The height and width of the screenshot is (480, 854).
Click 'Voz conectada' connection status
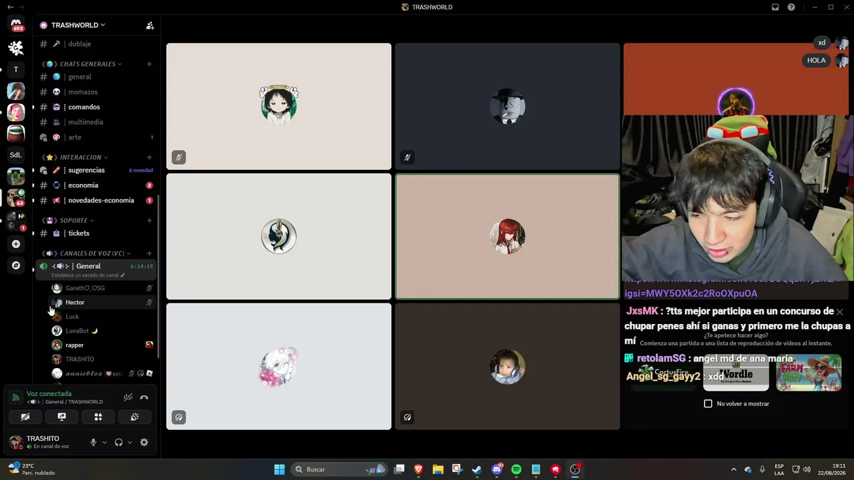coord(49,394)
